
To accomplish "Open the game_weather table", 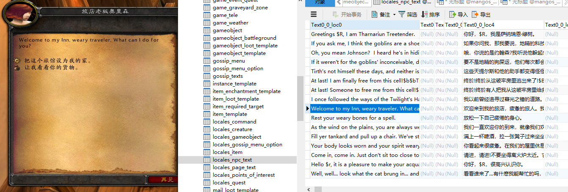I will coord(231,23).
